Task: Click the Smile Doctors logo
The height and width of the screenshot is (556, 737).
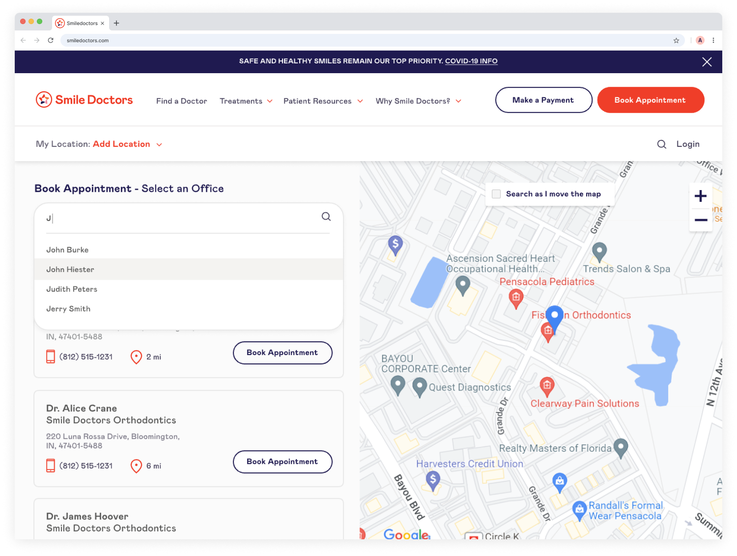Action: click(84, 100)
